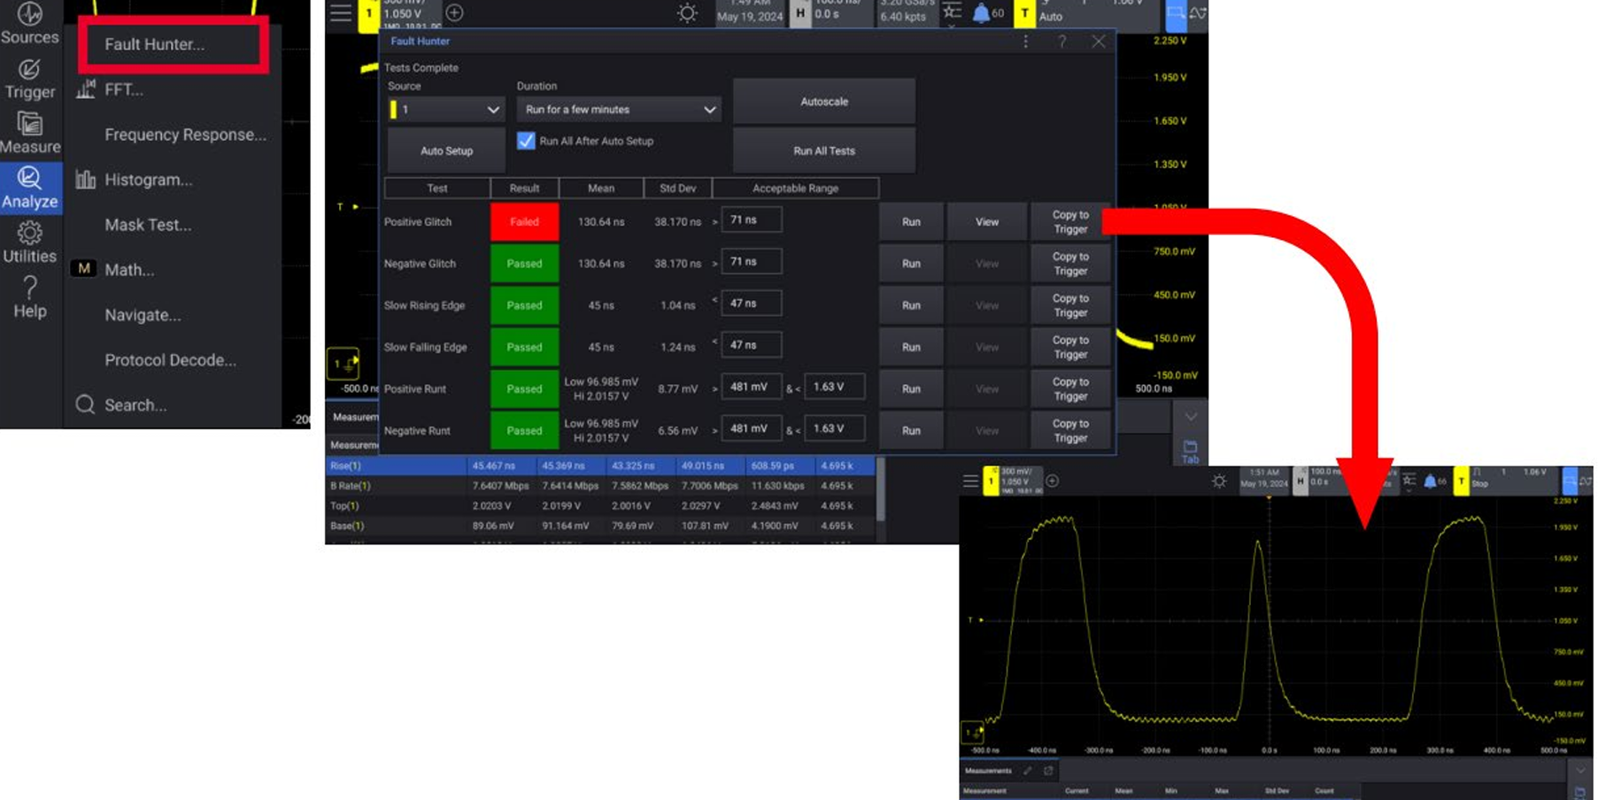Click View for Positive Glitch test
The image size is (1598, 800).
987,222
